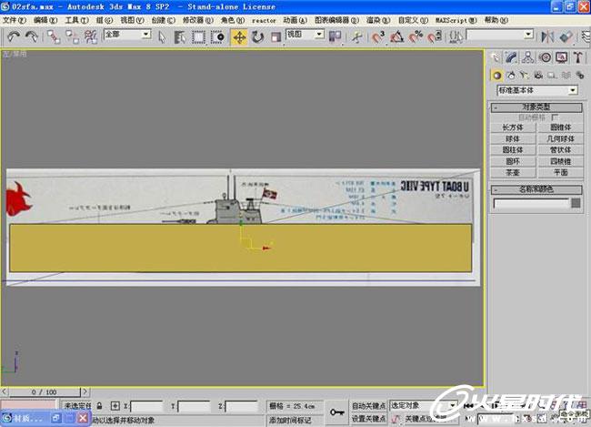This screenshot has width=591, height=427.
Task: Enable the 自动栅格 checkbox
Action: point(555,117)
